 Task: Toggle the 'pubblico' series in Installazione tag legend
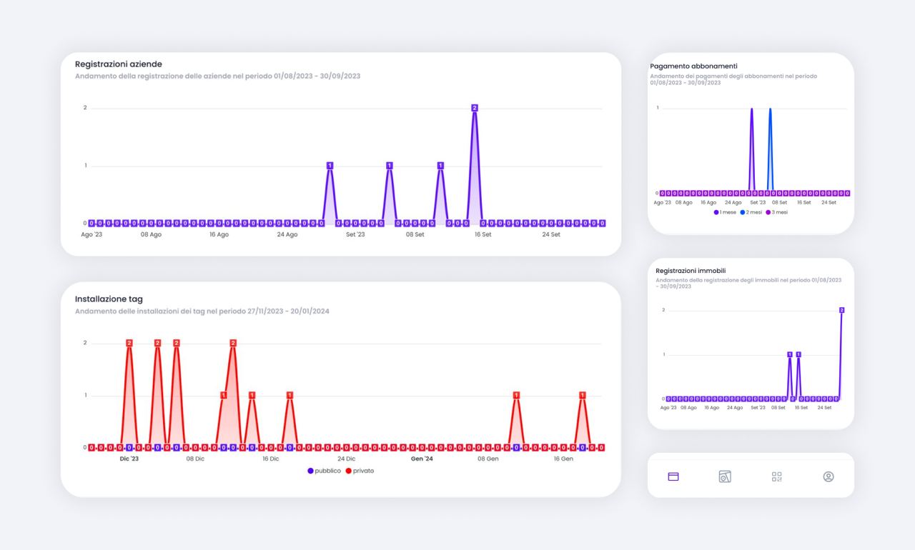(325, 471)
